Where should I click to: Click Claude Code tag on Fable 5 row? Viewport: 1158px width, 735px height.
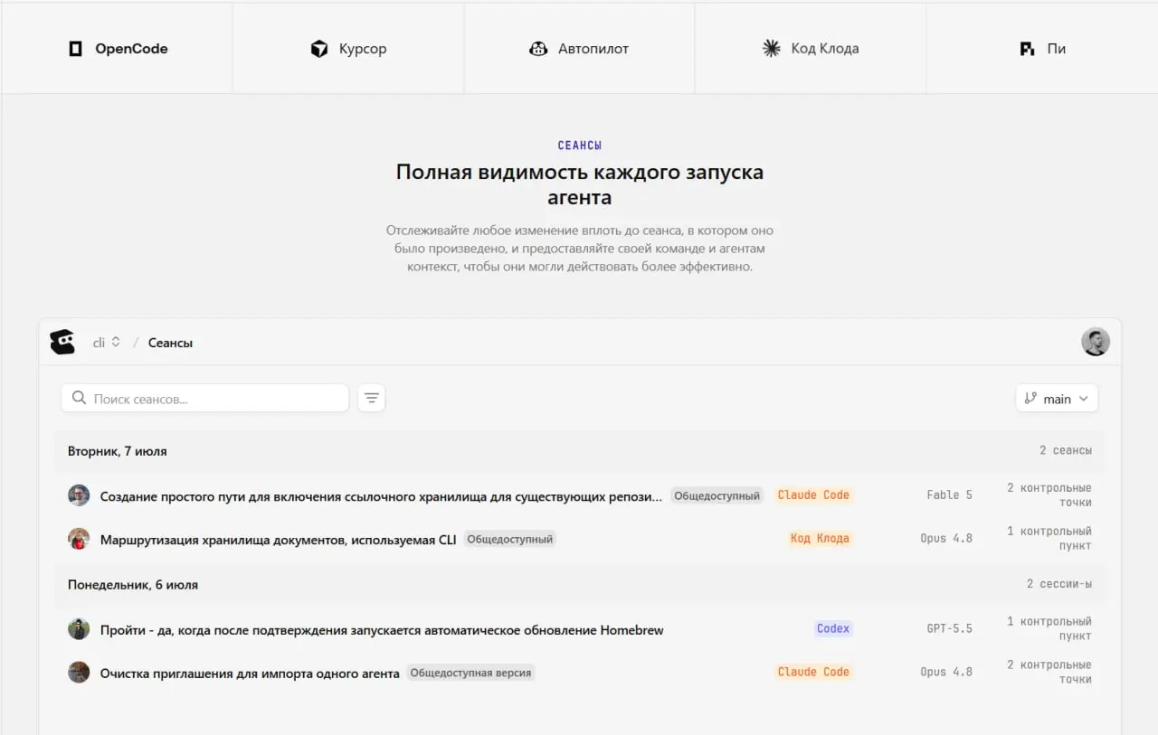(x=813, y=495)
